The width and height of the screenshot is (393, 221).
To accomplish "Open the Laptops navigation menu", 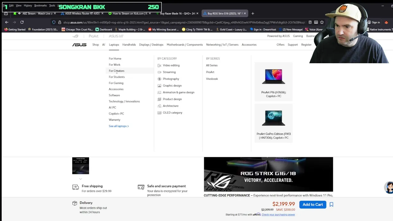I will (114, 45).
